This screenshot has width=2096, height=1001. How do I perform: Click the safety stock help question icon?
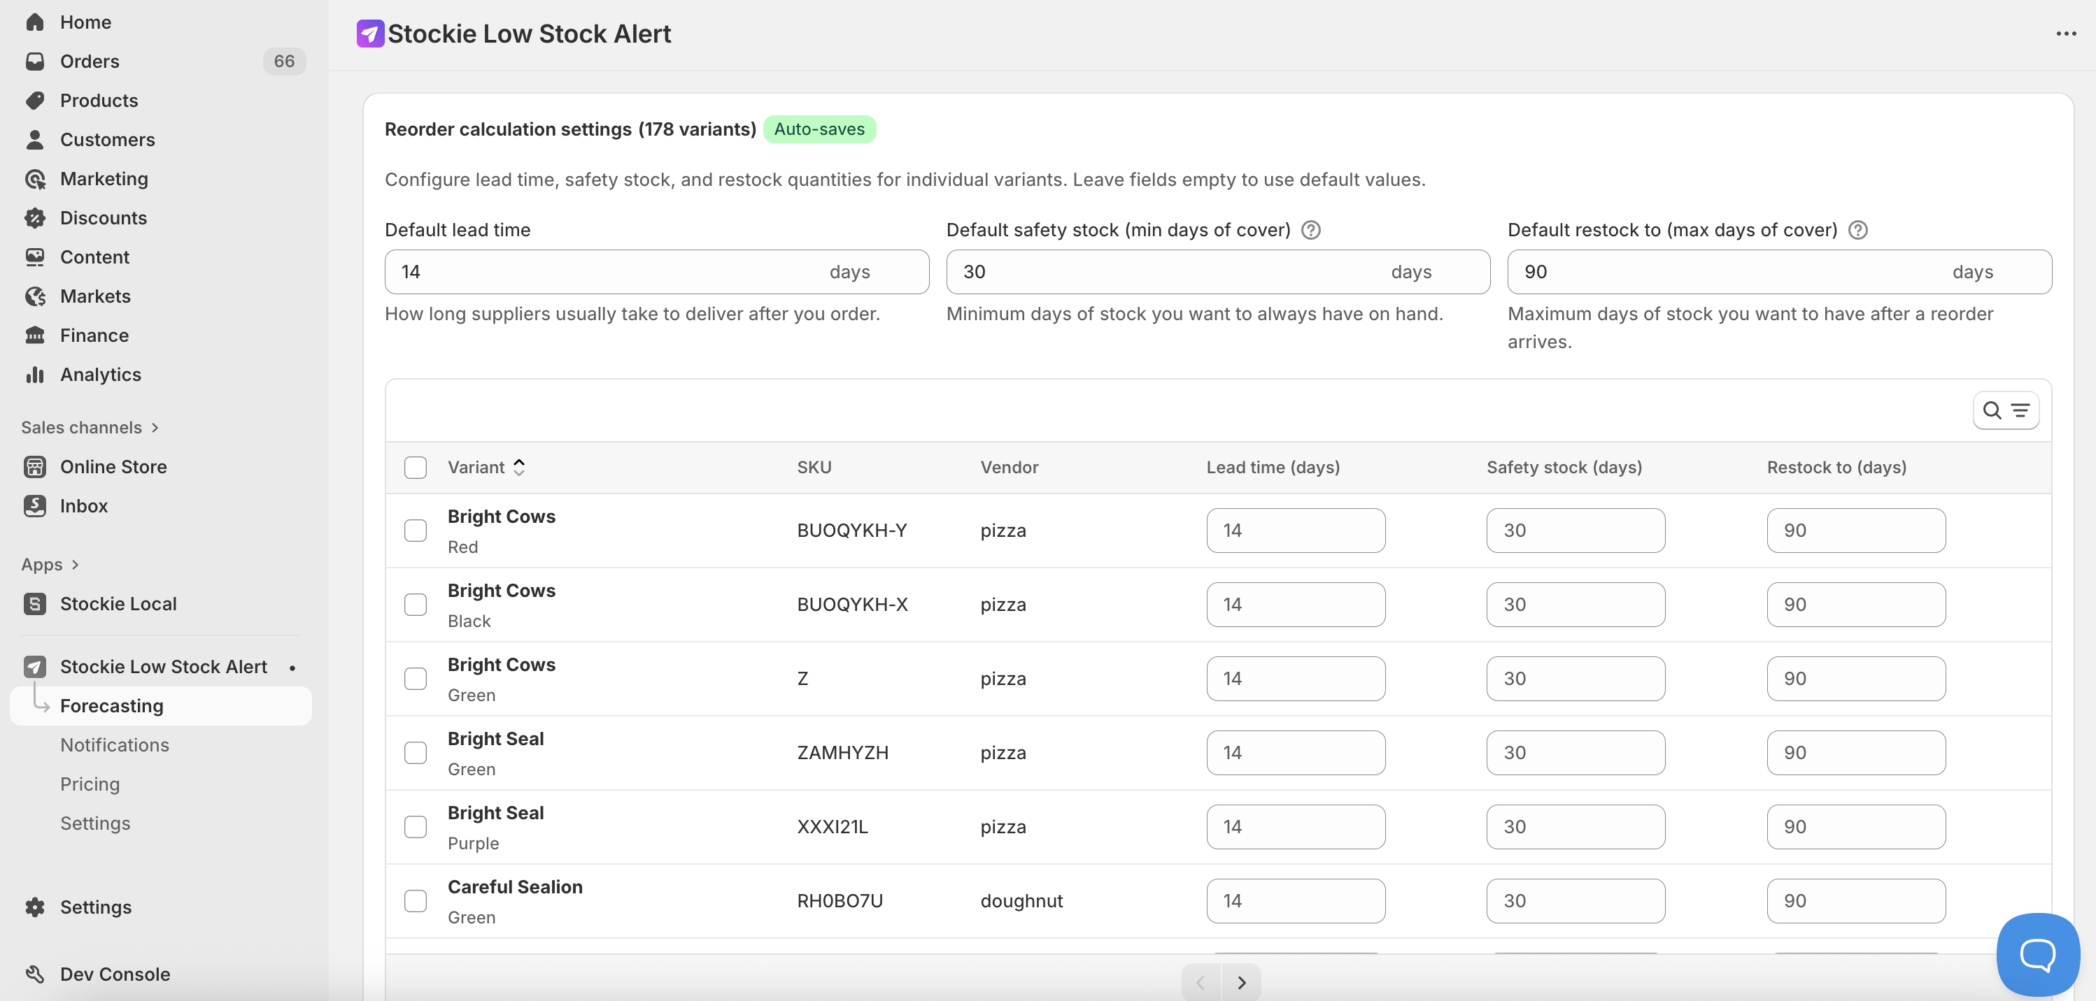1311,230
